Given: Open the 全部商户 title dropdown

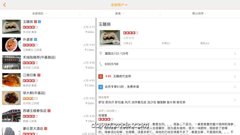Looking at the screenshot, I should 119,5.
